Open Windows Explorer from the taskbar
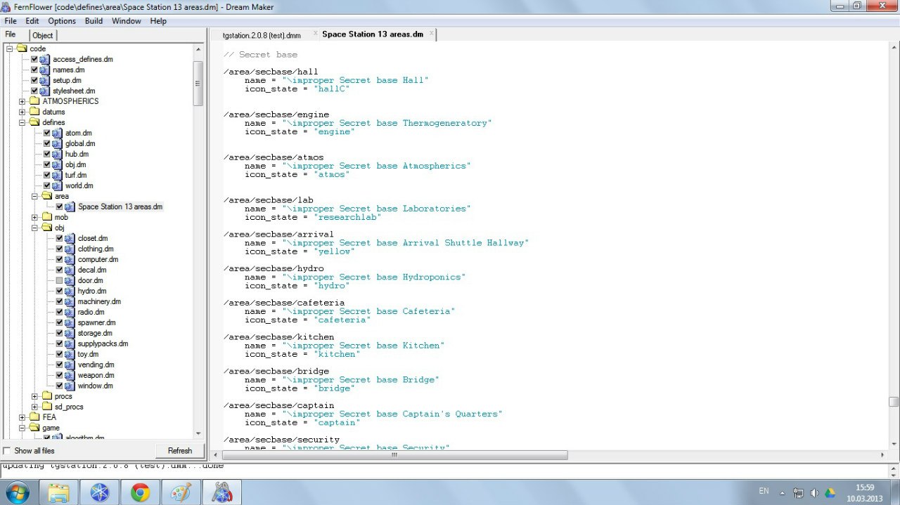The image size is (900, 505). [x=58, y=492]
